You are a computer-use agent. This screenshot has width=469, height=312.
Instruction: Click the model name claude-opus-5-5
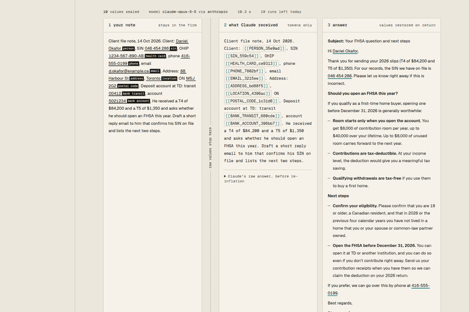(179, 12)
